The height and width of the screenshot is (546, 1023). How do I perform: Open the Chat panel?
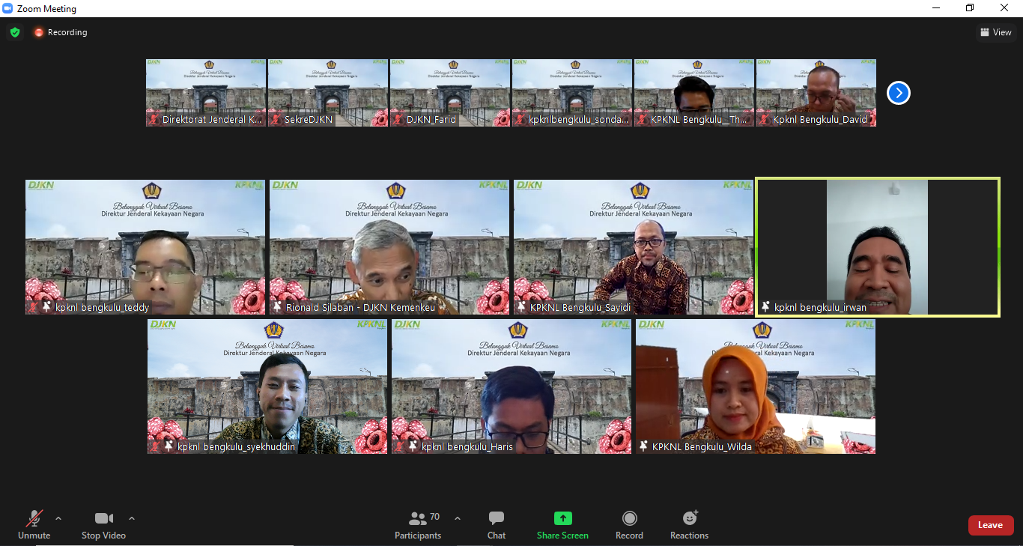496,524
